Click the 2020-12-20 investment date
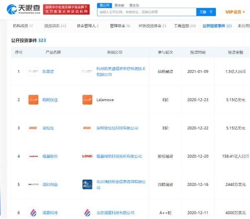The width and height of the screenshot is (250, 219). (197, 156)
